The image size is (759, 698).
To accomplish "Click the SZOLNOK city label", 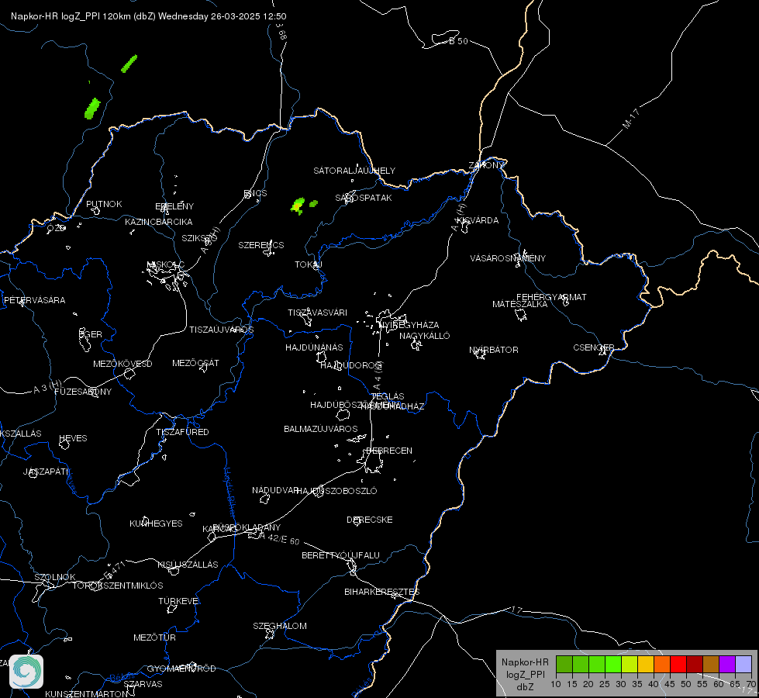I will pyautogui.click(x=55, y=577).
